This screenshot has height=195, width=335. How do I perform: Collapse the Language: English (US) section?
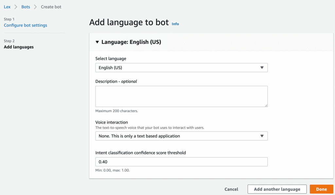97,42
